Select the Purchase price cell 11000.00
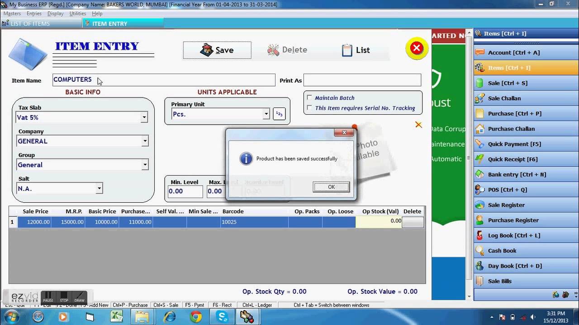This screenshot has width=579, height=325. coord(136,222)
